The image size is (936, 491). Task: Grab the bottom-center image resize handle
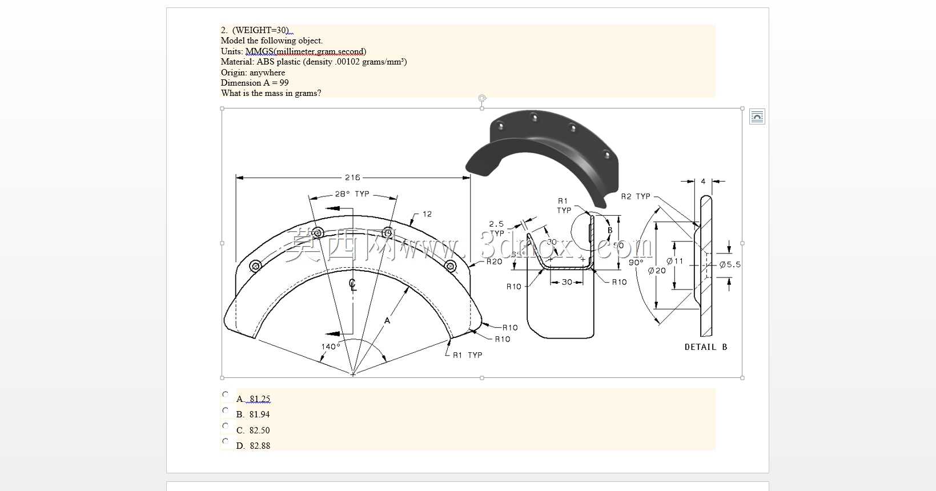tap(482, 377)
